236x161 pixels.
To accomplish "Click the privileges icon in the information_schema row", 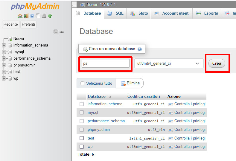I will pyautogui.click(x=171, y=104).
